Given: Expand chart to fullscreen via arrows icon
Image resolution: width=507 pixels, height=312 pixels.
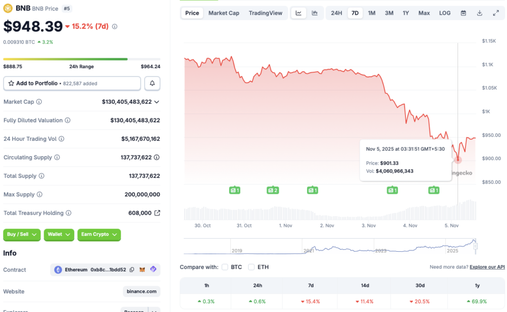Looking at the screenshot, I should click(496, 13).
